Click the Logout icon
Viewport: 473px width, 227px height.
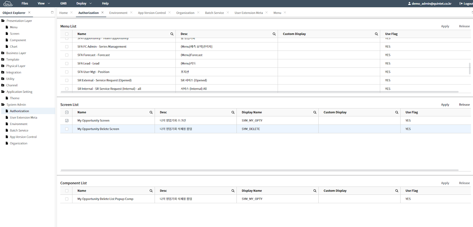(x=461, y=4)
